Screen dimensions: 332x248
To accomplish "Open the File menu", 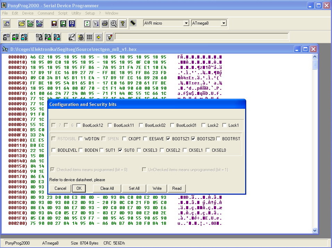I will pos(5,13).
